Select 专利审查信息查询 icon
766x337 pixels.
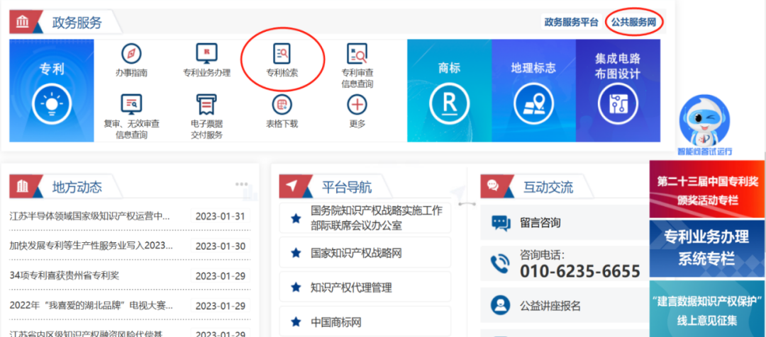357,54
